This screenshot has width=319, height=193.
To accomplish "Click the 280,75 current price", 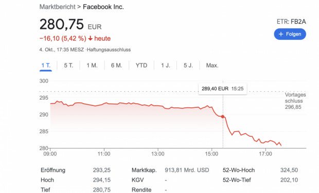I will click(x=62, y=24).
